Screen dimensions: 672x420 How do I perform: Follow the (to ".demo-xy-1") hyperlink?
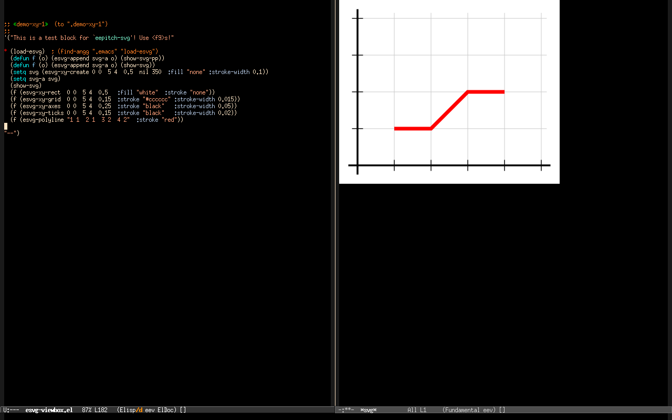click(81, 24)
